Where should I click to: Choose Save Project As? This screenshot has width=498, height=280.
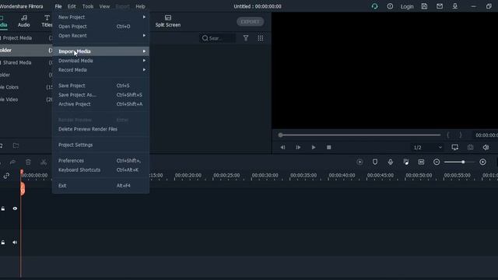coord(100,95)
